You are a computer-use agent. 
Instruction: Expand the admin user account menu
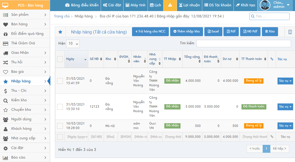click(x=276, y=5)
